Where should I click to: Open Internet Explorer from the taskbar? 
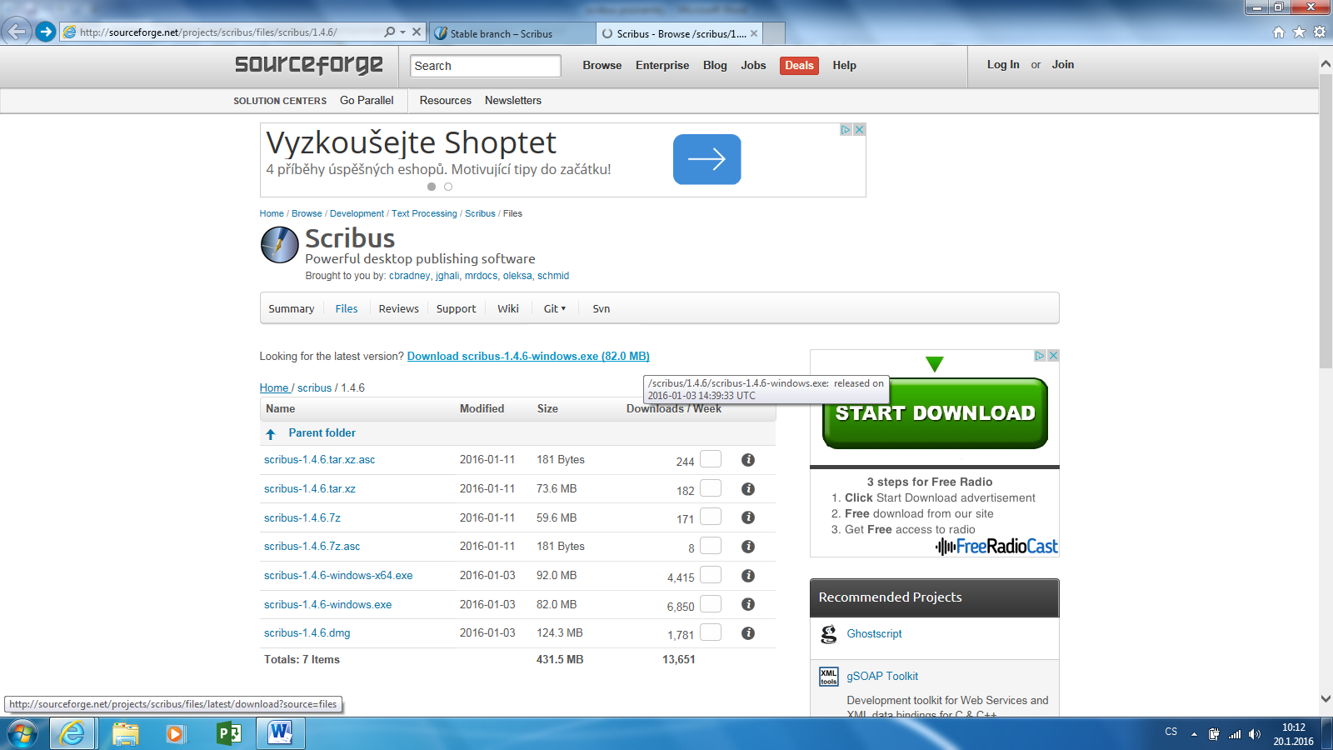point(72,733)
